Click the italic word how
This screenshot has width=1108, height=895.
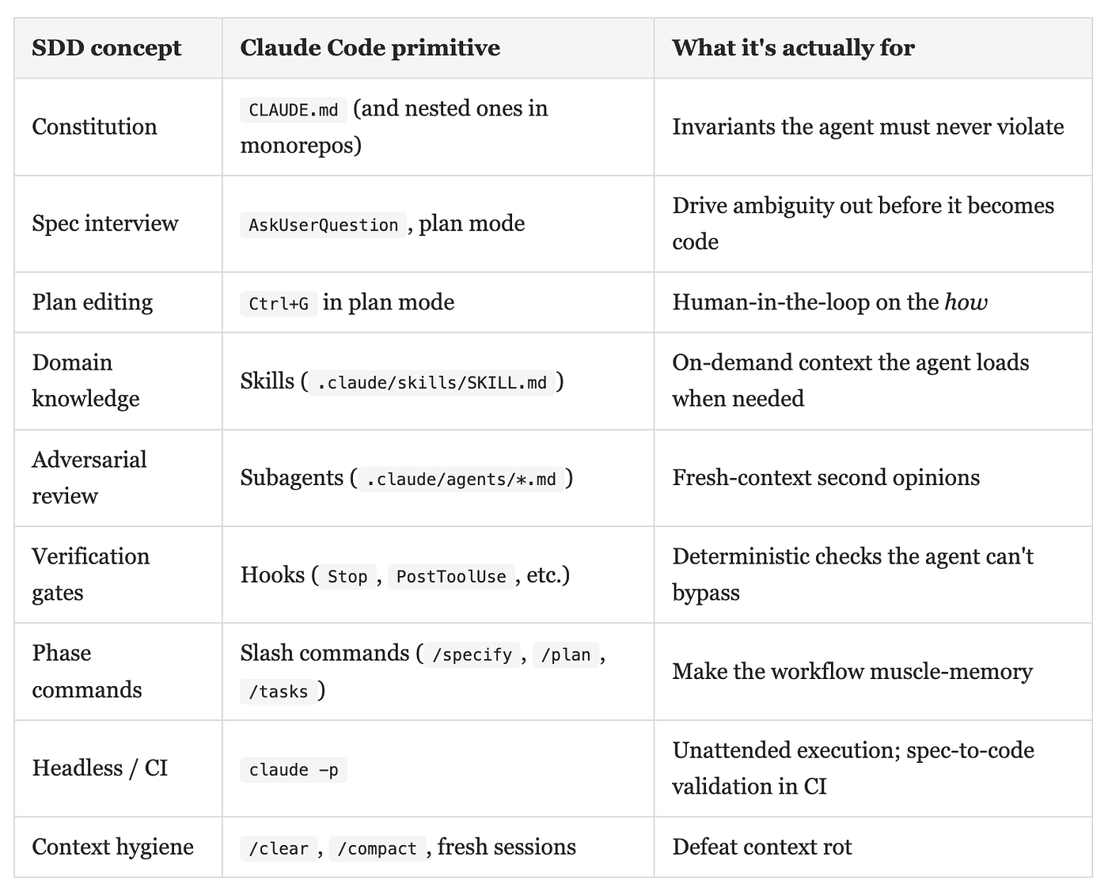[966, 302]
